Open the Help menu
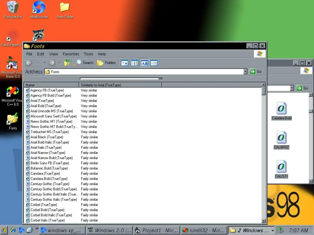314x235 pixels. click(102, 54)
